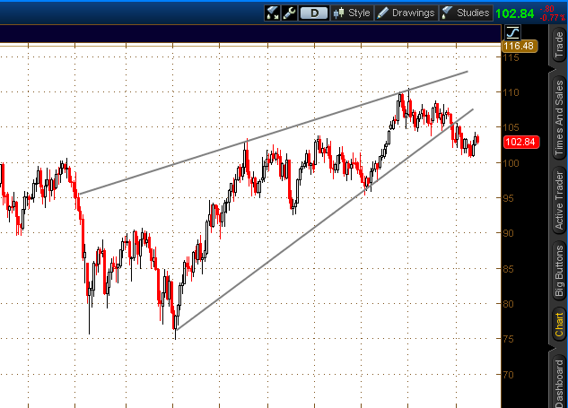Image resolution: width=568 pixels, height=408 pixels.
Task: Open the Style menu
Action: click(x=352, y=13)
